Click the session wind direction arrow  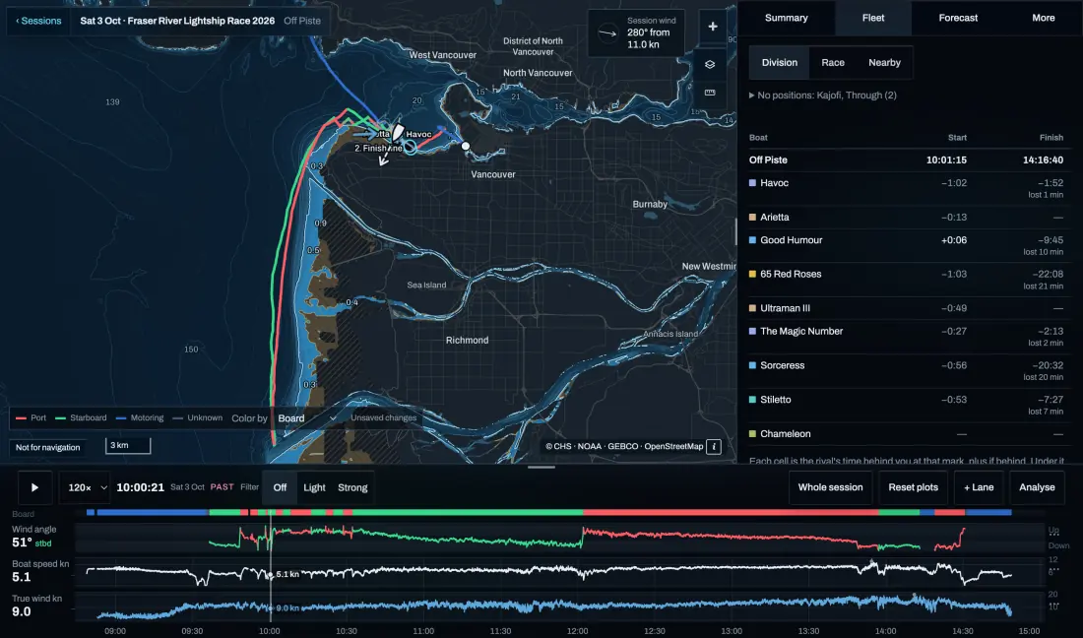(x=607, y=32)
